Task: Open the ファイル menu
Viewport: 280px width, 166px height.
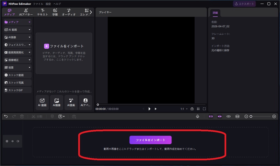Action: pyautogui.click(x=38, y=4)
